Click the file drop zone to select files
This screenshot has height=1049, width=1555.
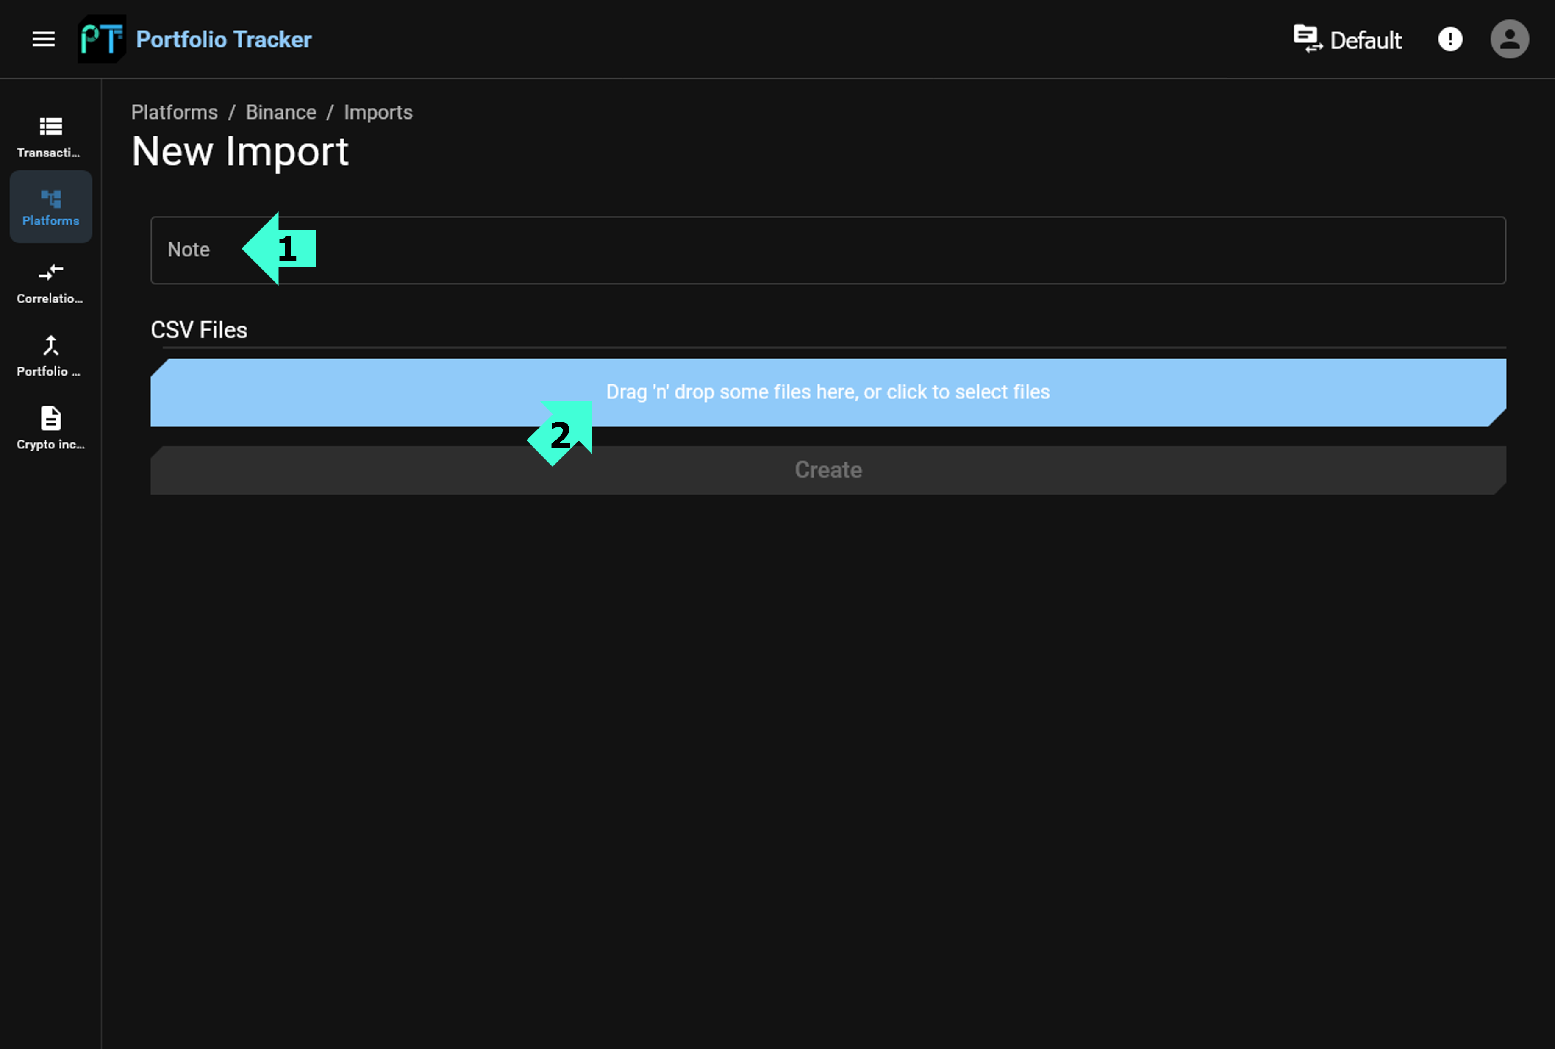pos(828,392)
